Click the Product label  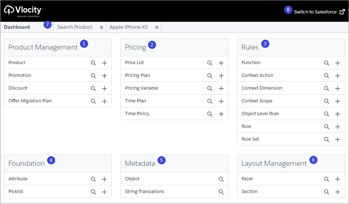pyautogui.click(x=17, y=63)
